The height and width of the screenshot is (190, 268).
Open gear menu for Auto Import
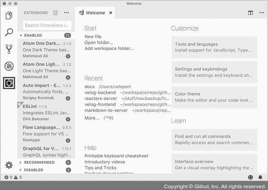click(68, 98)
